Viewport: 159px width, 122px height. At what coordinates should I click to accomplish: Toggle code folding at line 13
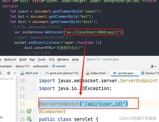(x=37, y=104)
